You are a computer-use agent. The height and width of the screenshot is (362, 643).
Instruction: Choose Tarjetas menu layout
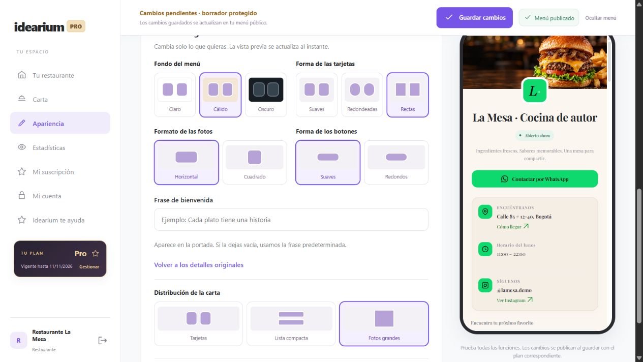tap(199, 324)
